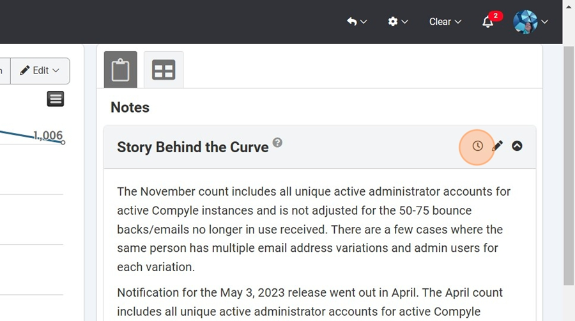The width and height of the screenshot is (575, 321).
Task: Open the Clear dropdown menu
Action: point(445,22)
